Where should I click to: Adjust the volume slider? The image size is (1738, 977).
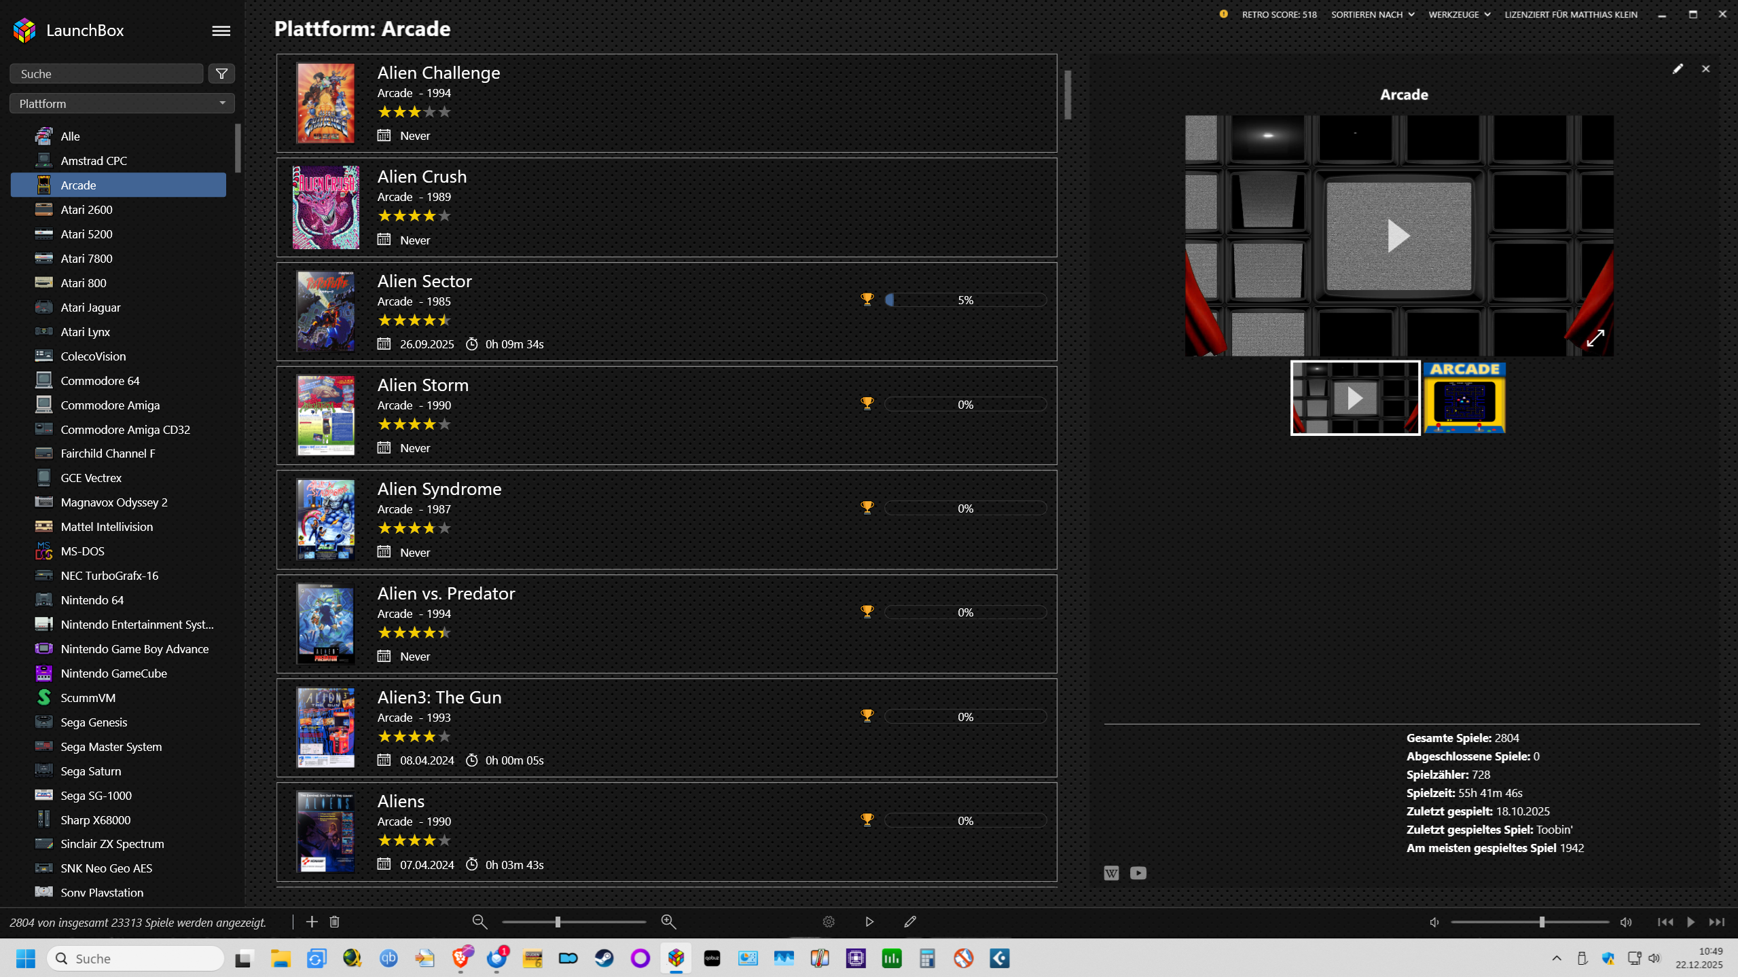pos(1542,922)
